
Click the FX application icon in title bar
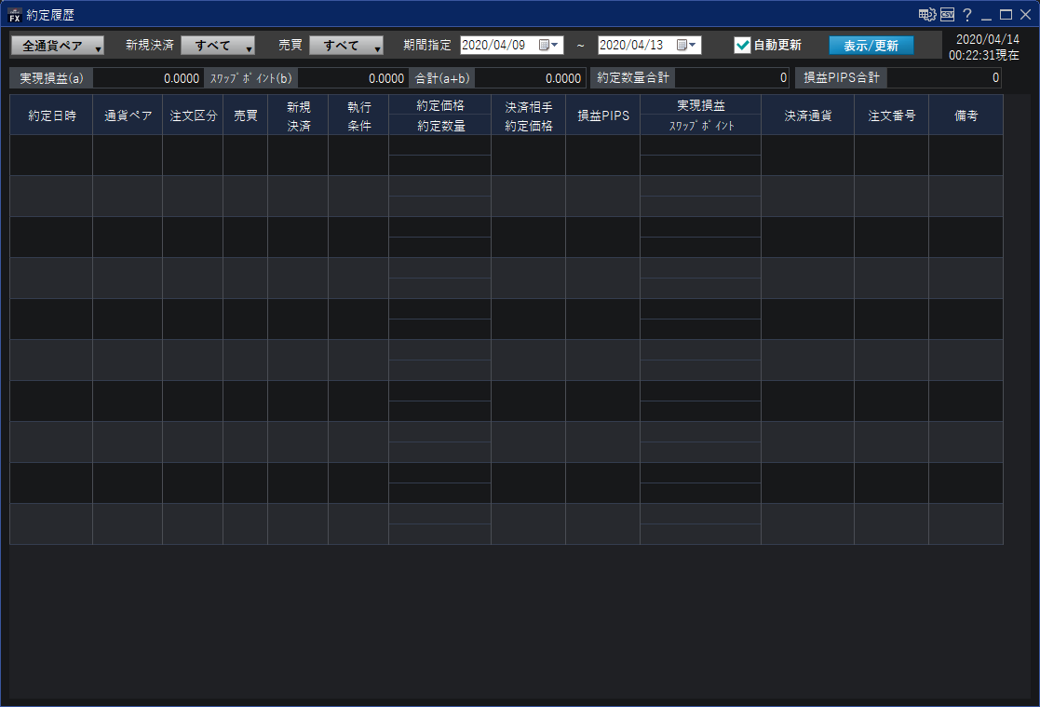click(14, 14)
